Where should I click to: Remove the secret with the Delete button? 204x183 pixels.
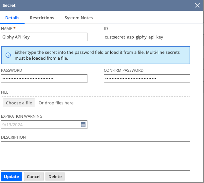click(x=55, y=176)
